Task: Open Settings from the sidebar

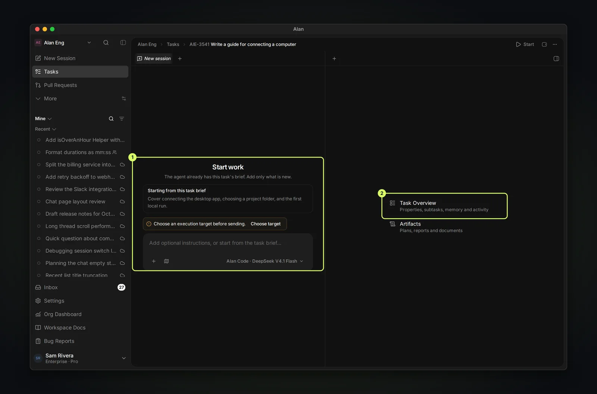Action: (x=80, y=301)
